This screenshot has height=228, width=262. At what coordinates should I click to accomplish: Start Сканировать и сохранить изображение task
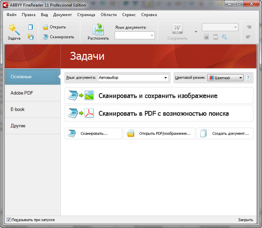click(159, 96)
